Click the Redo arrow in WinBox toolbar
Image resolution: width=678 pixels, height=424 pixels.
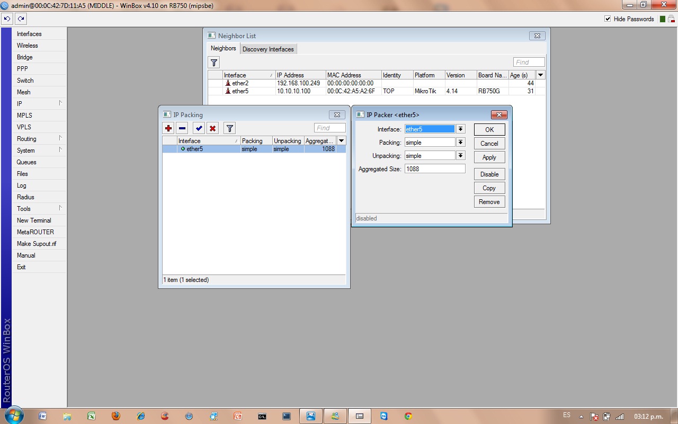21,19
